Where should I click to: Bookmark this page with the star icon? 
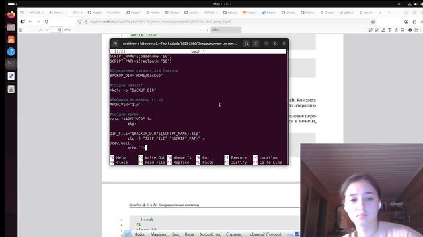click(x=373, y=22)
